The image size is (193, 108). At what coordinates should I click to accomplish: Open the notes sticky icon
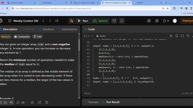pyautogui.click(x=122, y=21)
